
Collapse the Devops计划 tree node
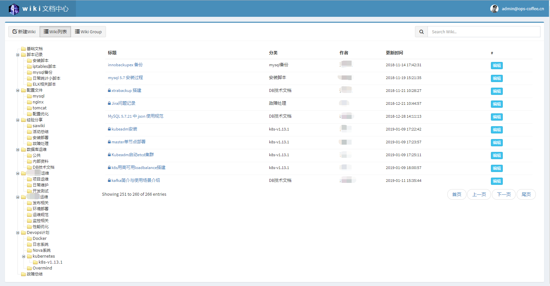pos(18,233)
